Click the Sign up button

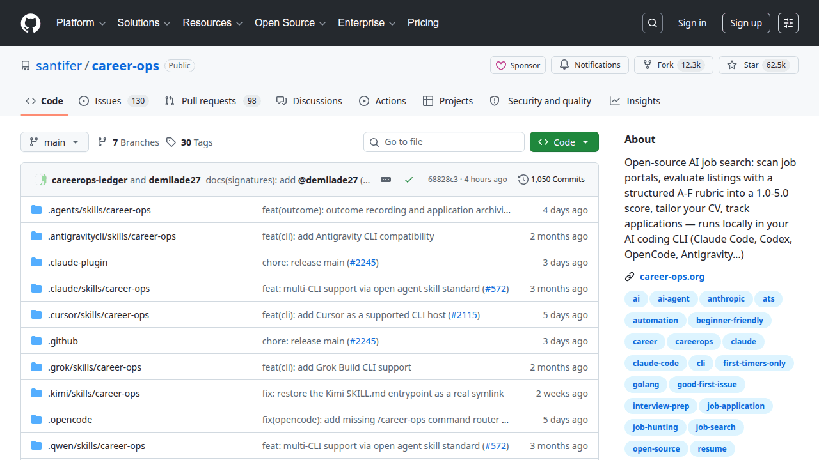pyautogui.click(x=746, y=23)
